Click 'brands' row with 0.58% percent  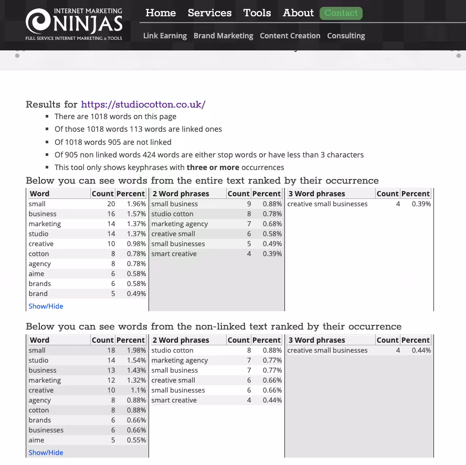click(x=87, y=283)
